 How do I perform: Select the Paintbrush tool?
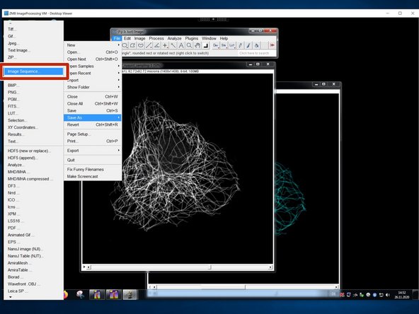pyautogui.click(x=248, y=46)
